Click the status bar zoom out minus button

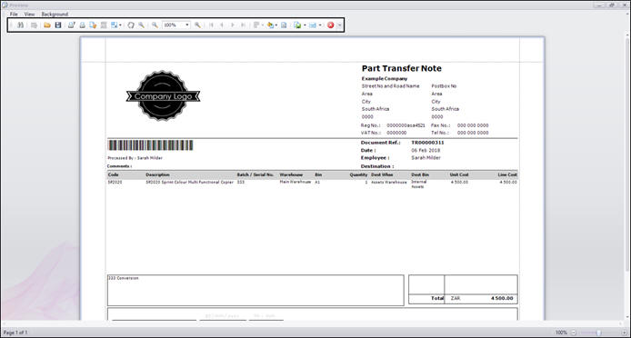pos(574,333)
